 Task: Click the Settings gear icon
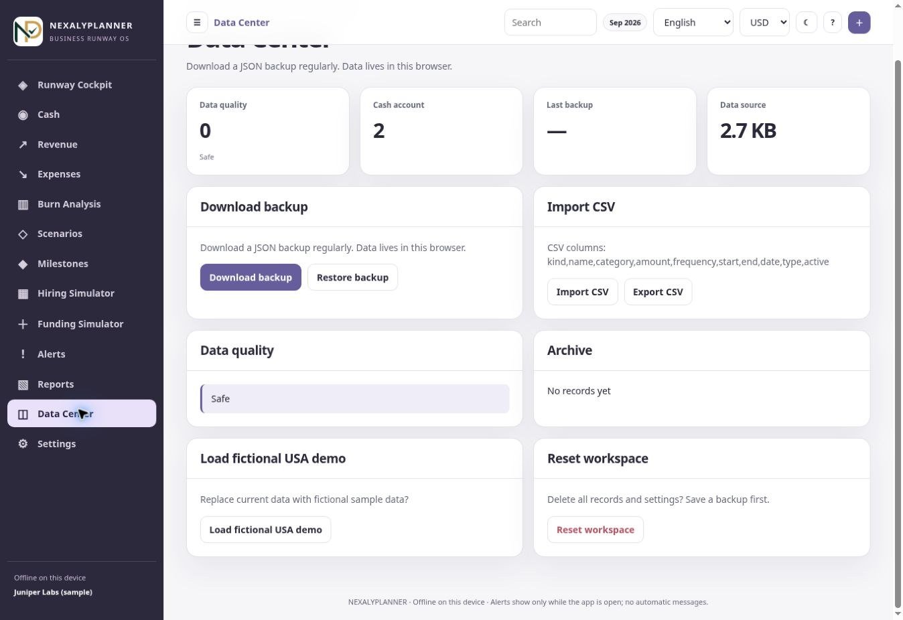pyautogui.click(x=23, y=444)
